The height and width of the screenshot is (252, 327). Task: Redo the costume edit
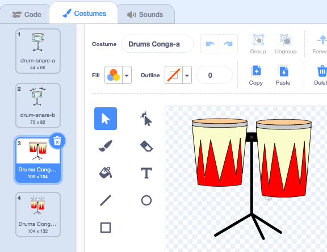(228, 44)
